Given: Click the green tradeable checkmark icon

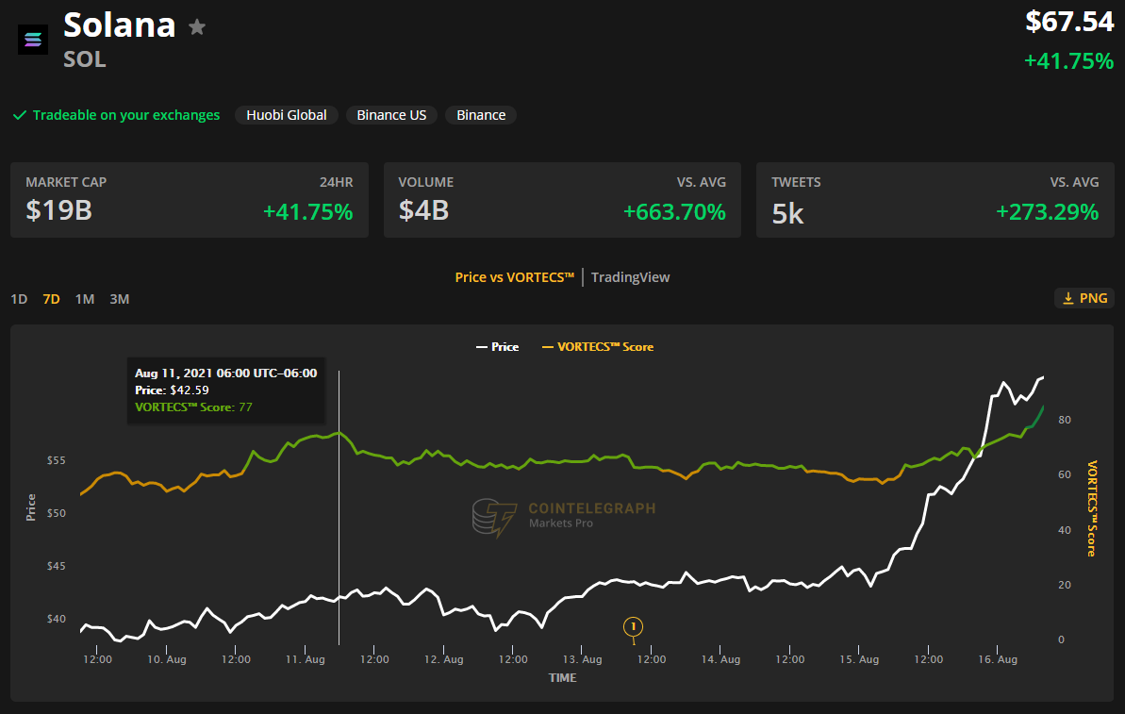Looking at the screenshot, I should (19, 115).
